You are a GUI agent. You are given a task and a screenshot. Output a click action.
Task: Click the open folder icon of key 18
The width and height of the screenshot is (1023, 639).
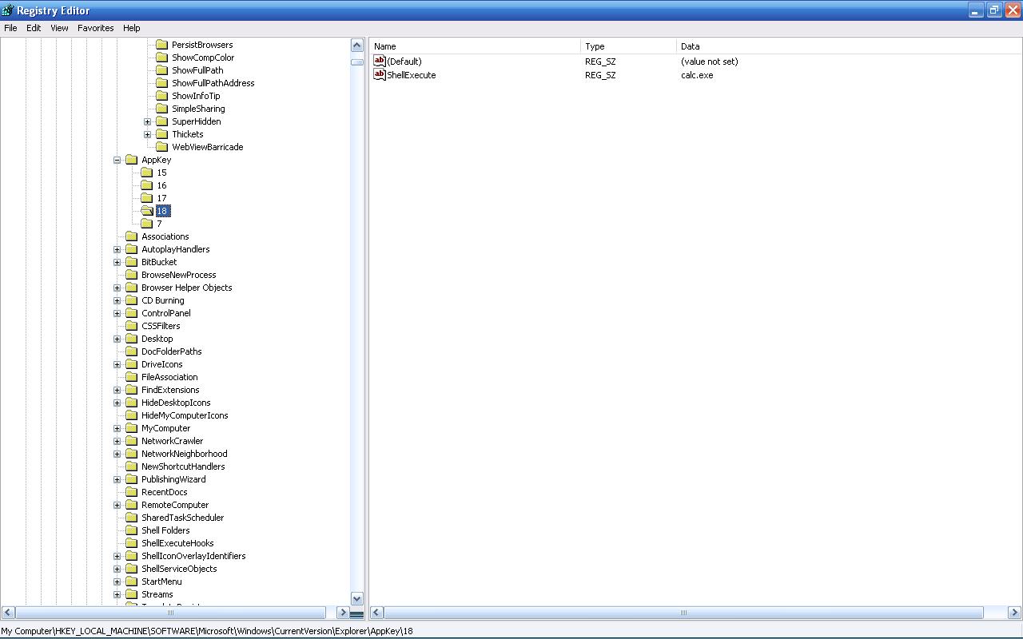point(147,211)
